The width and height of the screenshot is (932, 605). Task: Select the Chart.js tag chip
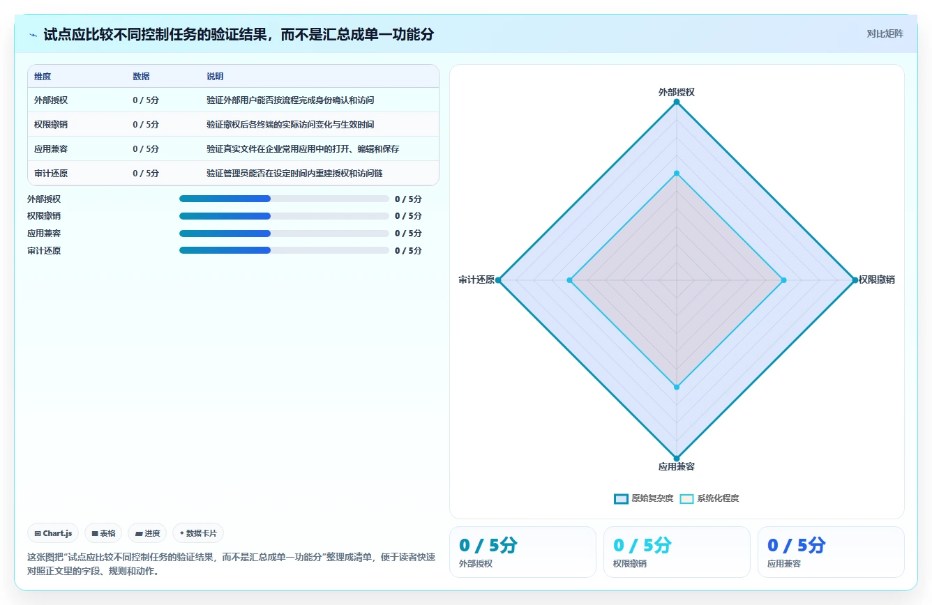(54, 533)
